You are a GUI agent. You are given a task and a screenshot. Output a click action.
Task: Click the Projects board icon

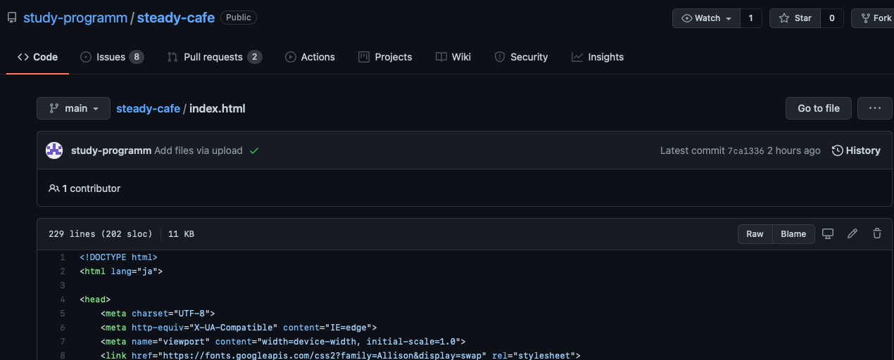pyautogui.click(x=364, y=57)
